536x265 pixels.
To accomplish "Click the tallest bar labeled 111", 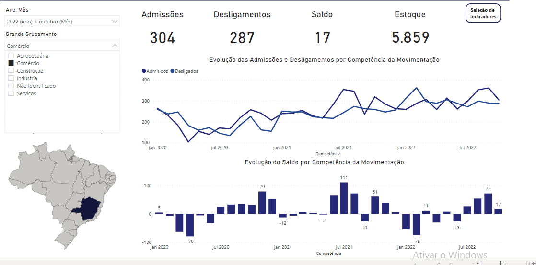I will pos(344,198).
